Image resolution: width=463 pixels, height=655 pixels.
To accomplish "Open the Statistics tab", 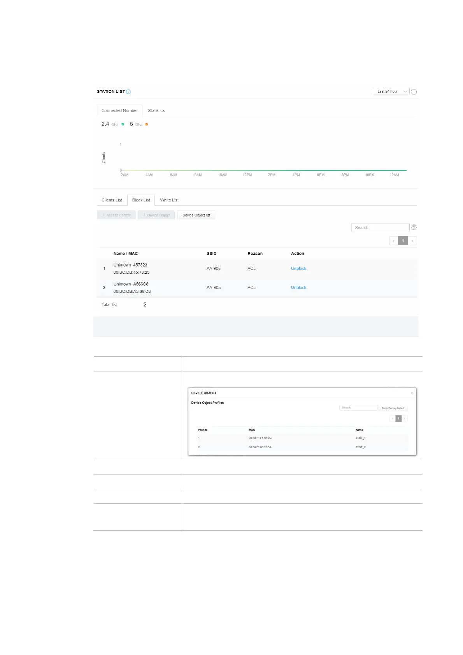I will click(156, 110).
